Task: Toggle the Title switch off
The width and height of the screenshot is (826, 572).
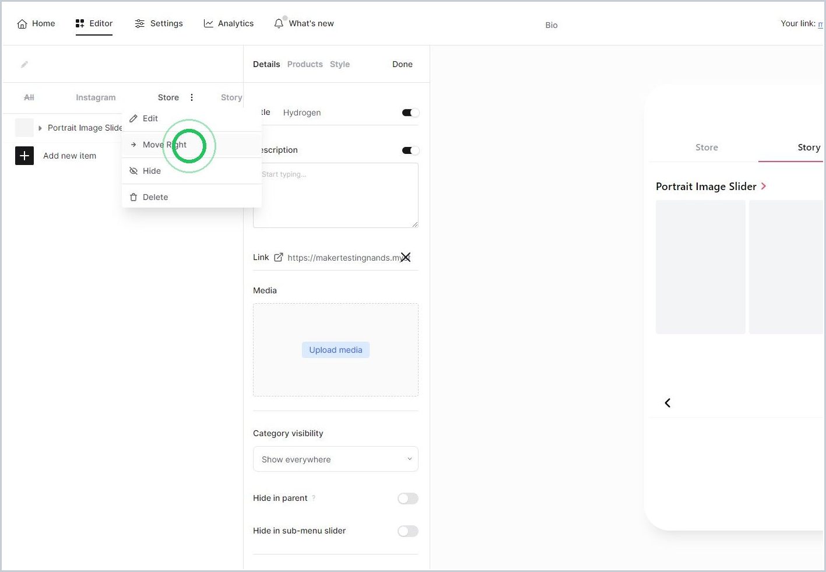Action: point(410,113)
